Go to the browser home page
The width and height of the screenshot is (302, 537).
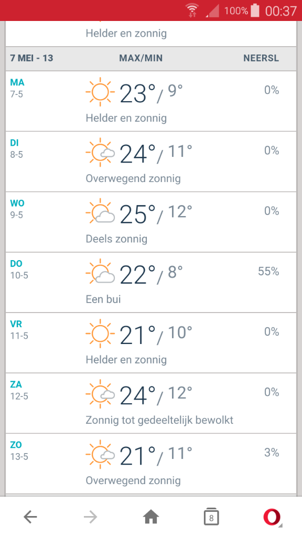[151, 517]
